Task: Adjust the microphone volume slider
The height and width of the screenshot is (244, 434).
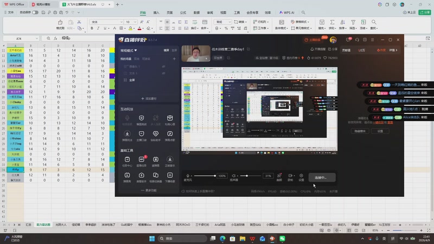Action: pos(205,176)
